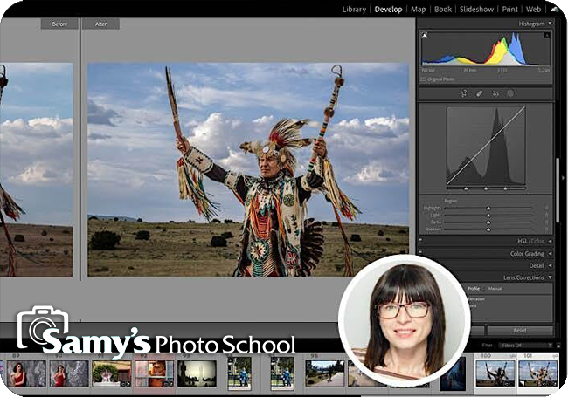Select the Manual tab in Lens Corrections
This screenshot has width=568, height=397.
pos(495,289)
